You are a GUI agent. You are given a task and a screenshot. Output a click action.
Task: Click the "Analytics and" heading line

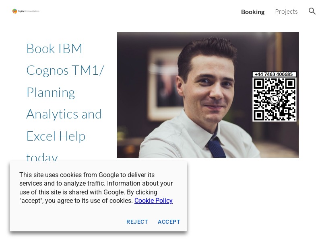64,114
